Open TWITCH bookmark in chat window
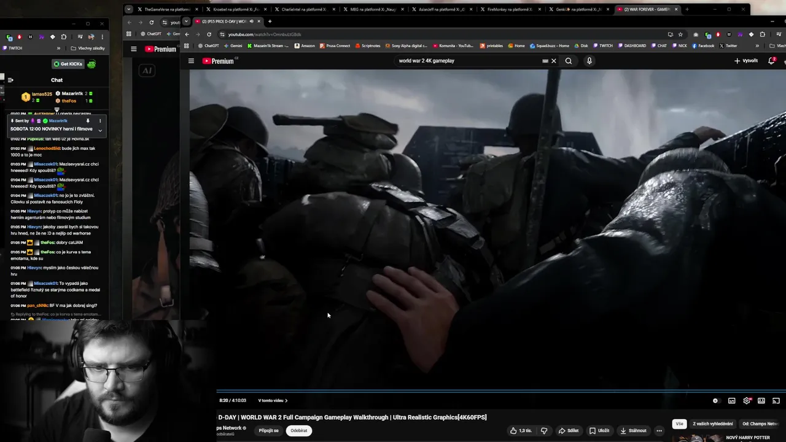The image size is (786, 442). [x=12, y=48]
